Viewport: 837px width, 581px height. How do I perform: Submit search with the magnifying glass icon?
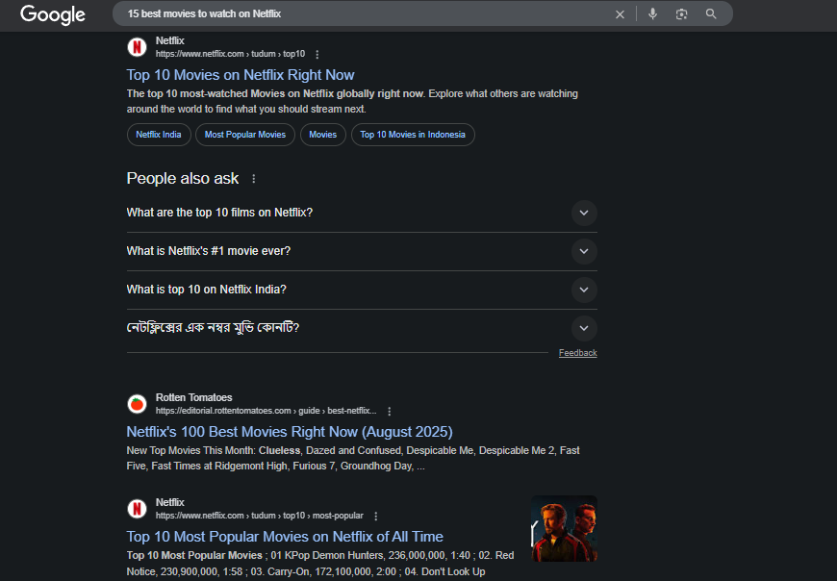[711, 13]
